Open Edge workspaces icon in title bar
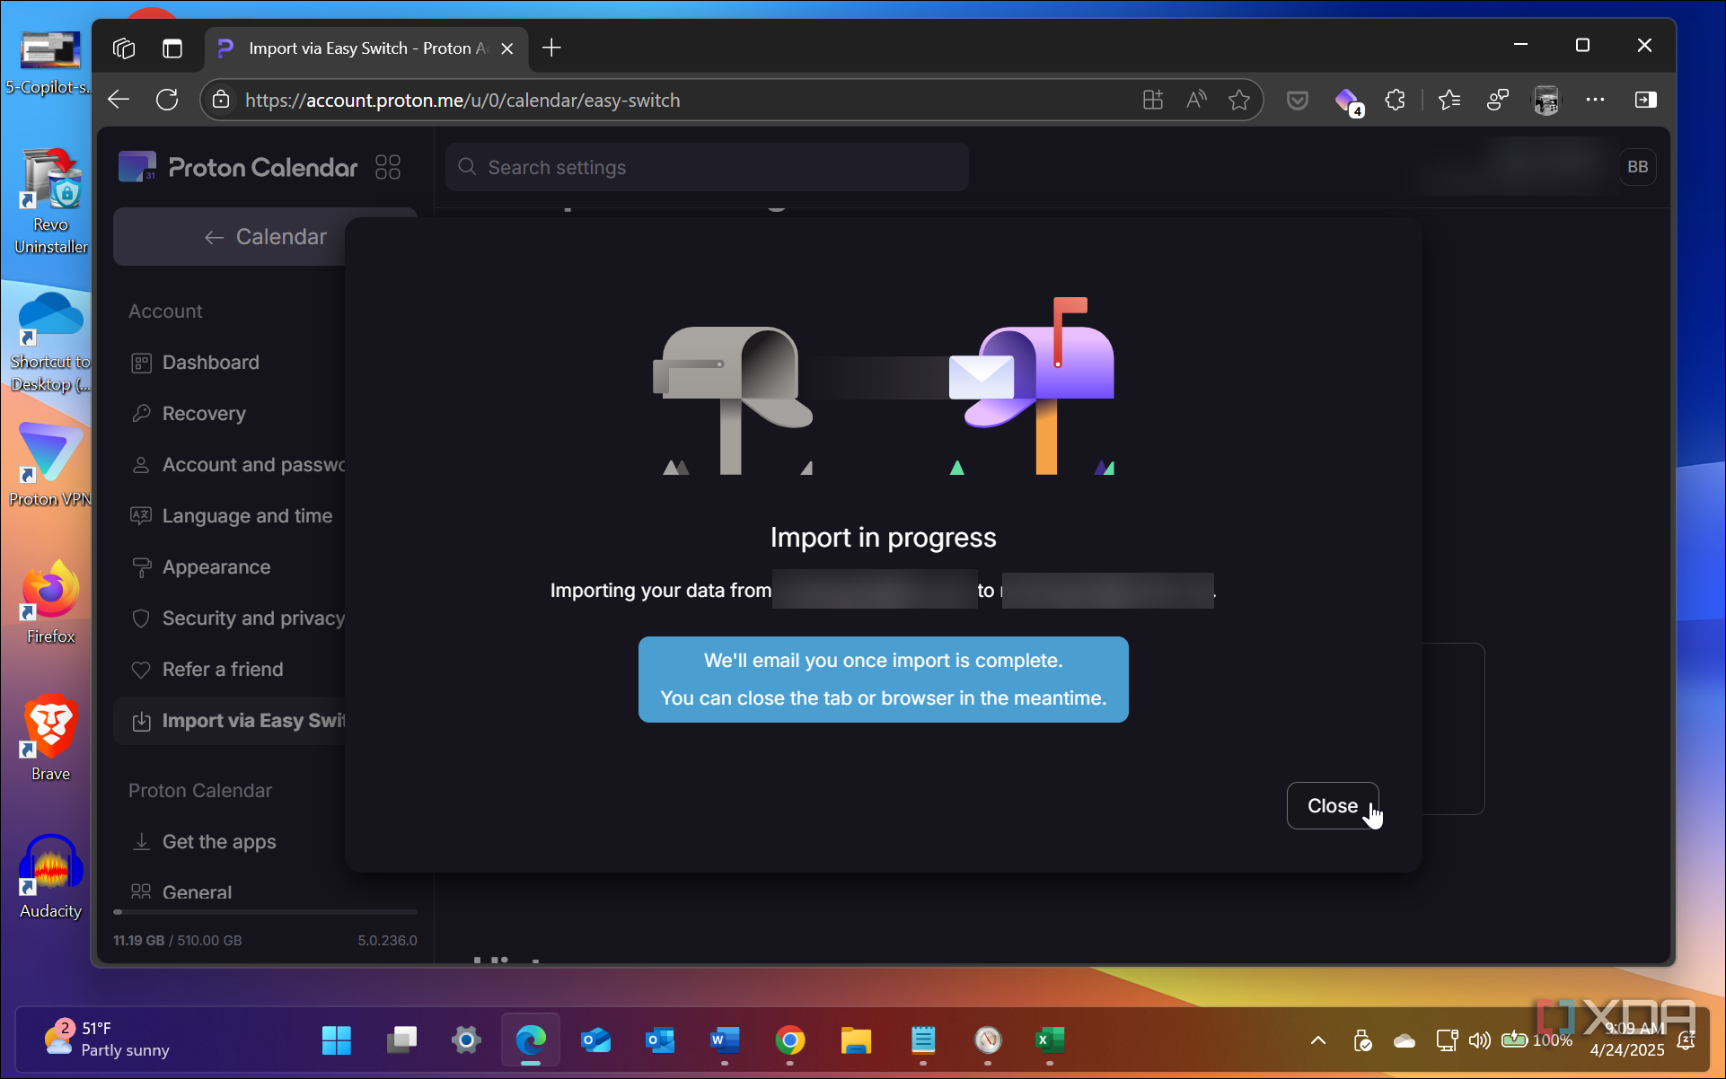1726x1079 pixels. [x=124, y=48]
